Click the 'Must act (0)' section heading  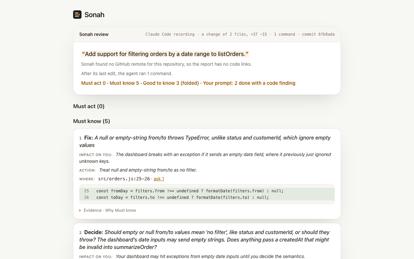(x=89, y=106)
